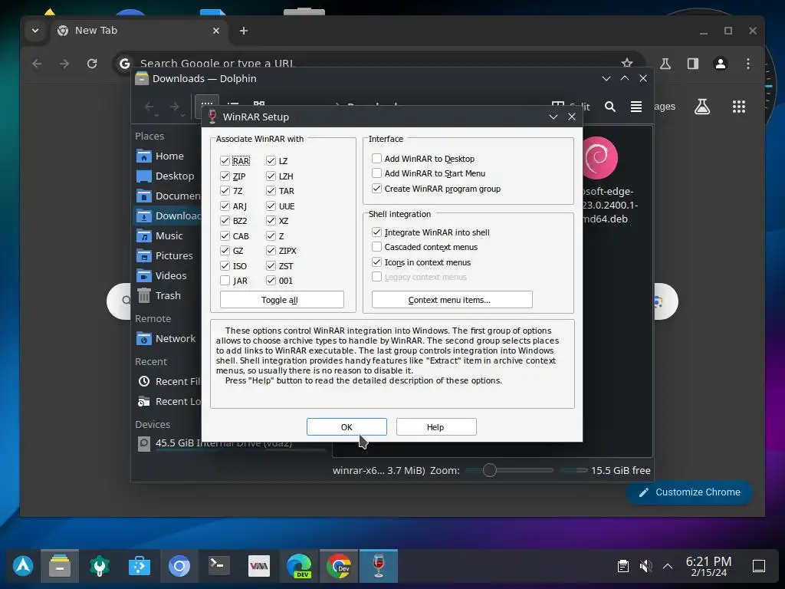Open the application launcher in taskbar
This screenshot has height=589, width=785.
[23, 566]
